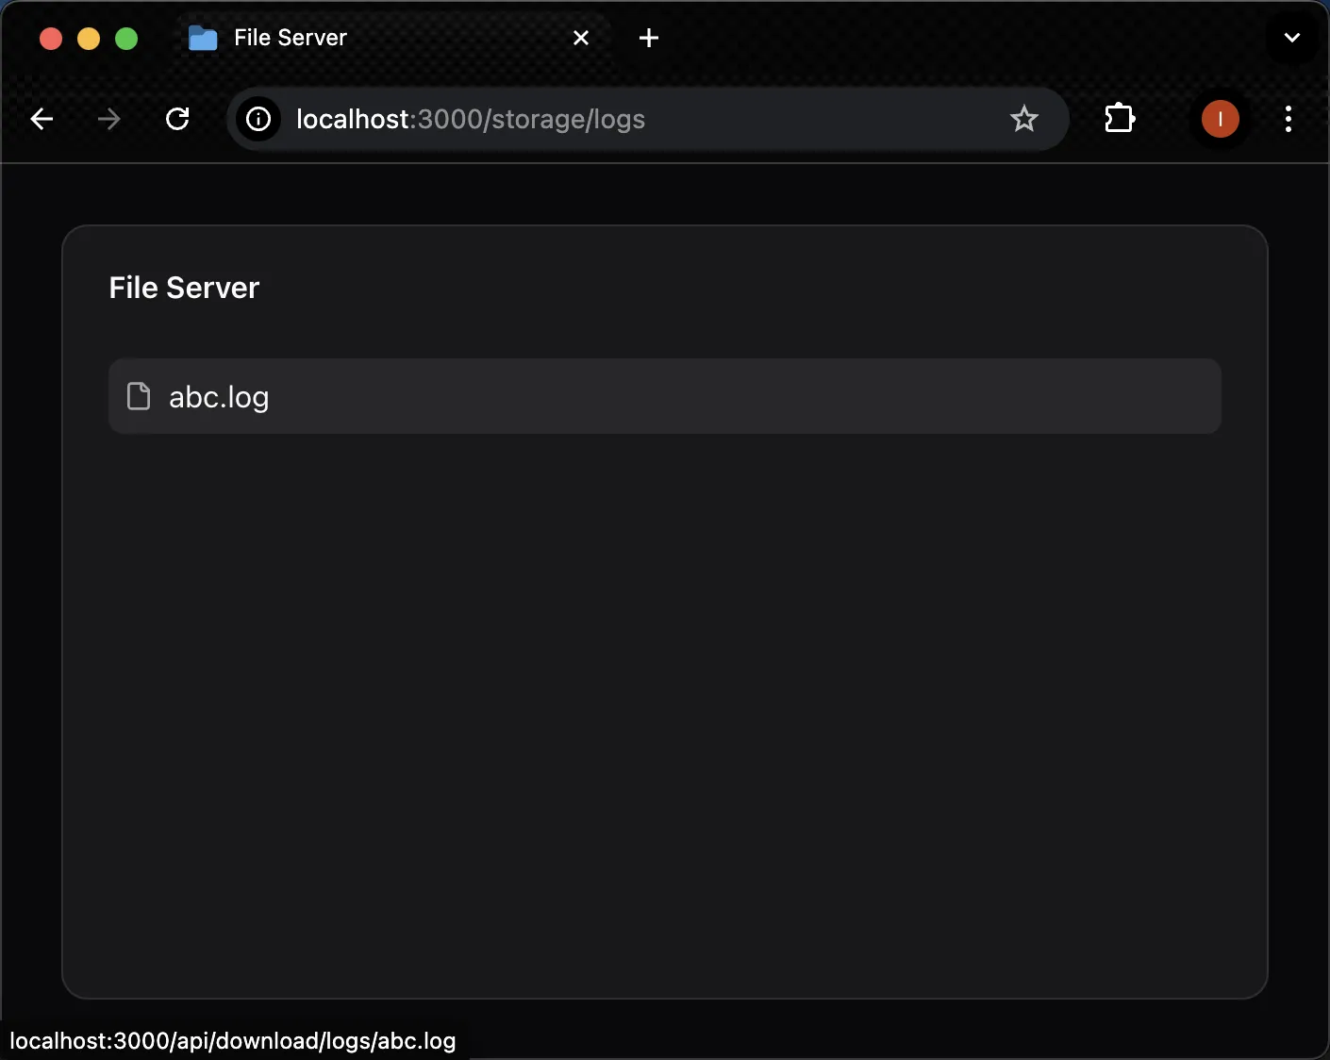The height and width of the screenshot is (1060, 1330).
Task: Select the File Server browser tab
Action: click(x=377, y=38)
